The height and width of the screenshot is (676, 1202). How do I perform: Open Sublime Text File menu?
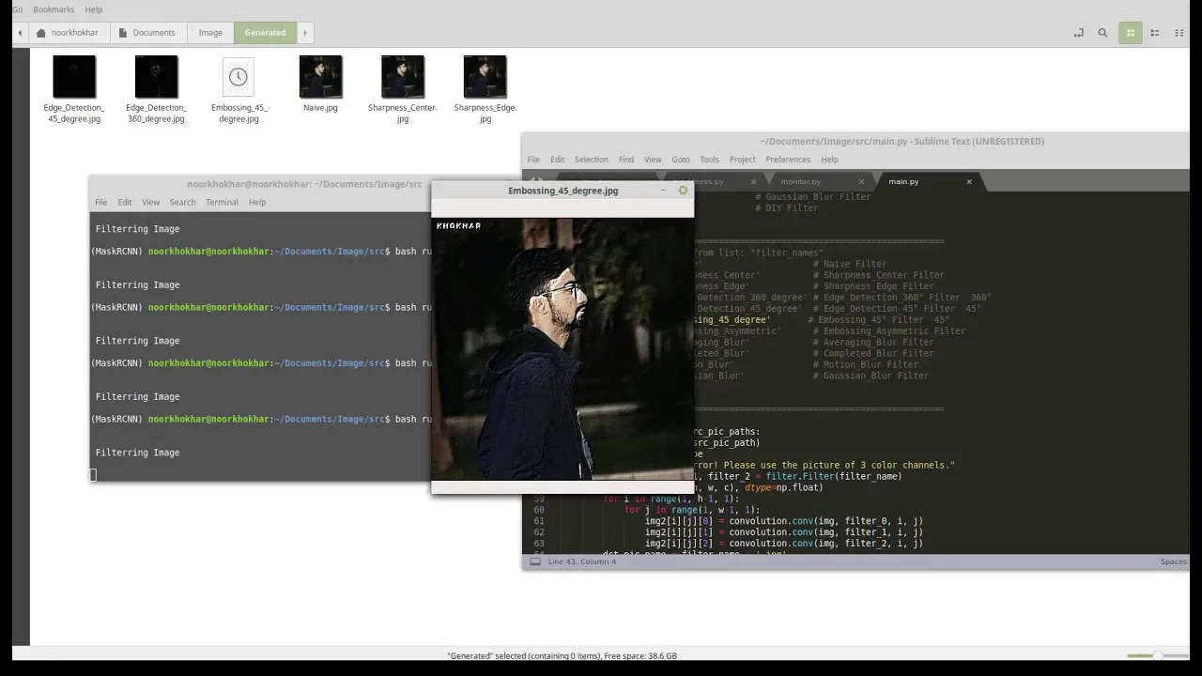(533, 160)
